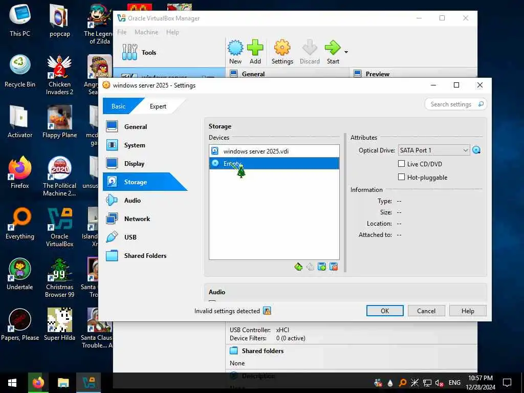Open the Machine menu in VirtualBox Manager
Viewport: 524px width, 393px height.
[x=146, y=32]
